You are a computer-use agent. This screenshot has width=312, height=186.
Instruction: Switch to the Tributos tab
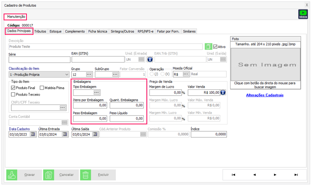tap(40, 31)
